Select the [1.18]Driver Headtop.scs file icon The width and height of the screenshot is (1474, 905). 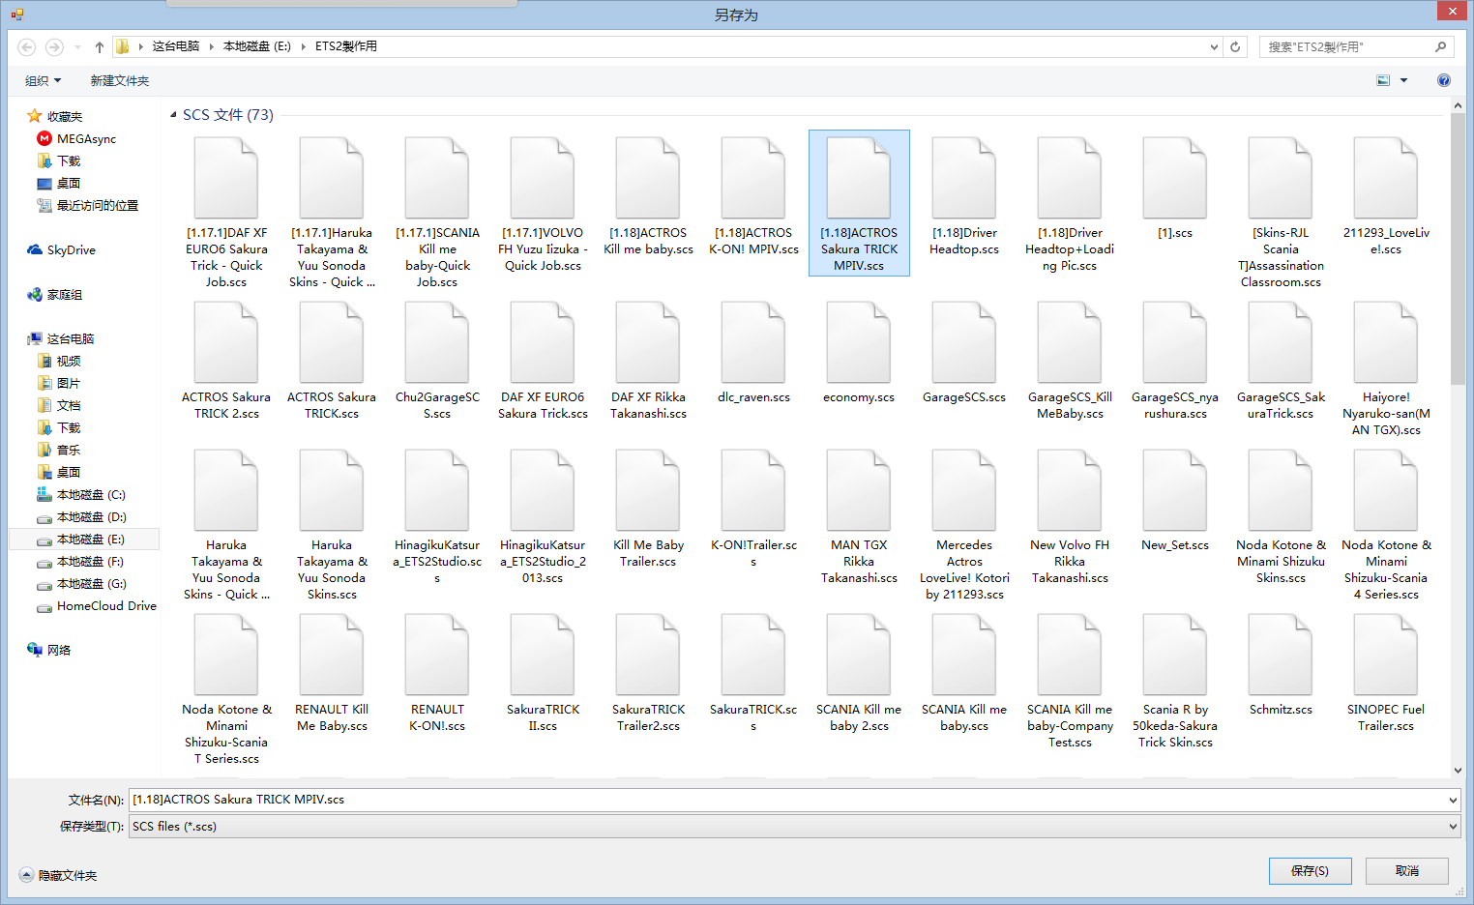(964, 179)
